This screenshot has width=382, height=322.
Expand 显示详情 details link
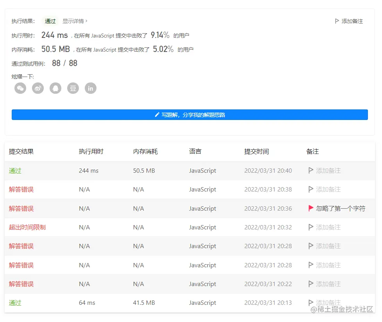(75, 21)
